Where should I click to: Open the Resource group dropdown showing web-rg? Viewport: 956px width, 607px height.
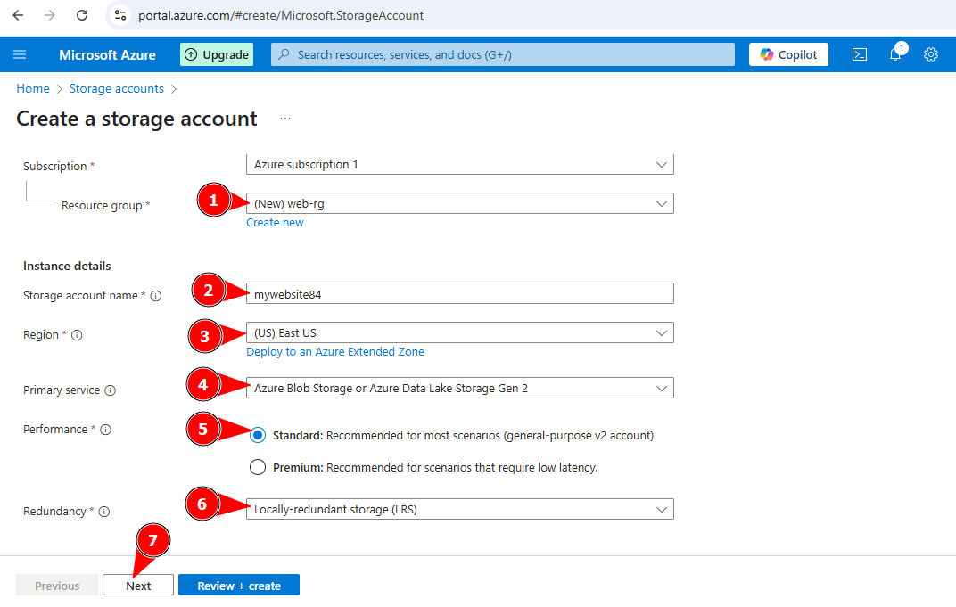pos(459,203)
